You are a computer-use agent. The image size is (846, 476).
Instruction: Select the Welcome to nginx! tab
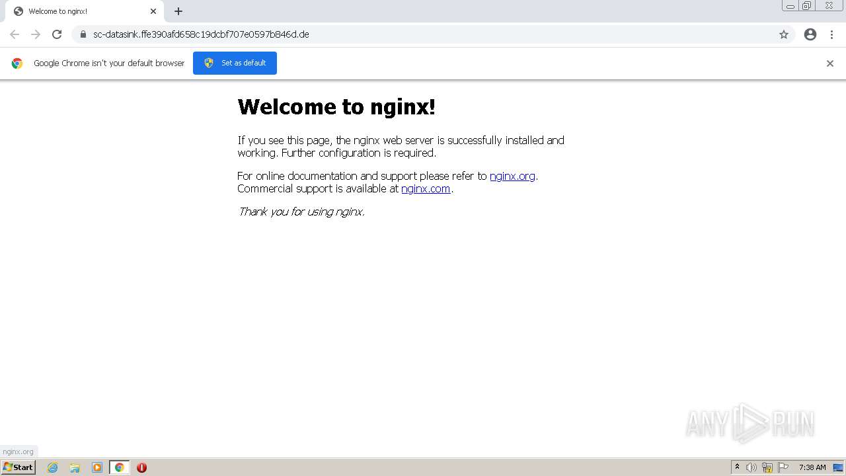pos(85,11)
